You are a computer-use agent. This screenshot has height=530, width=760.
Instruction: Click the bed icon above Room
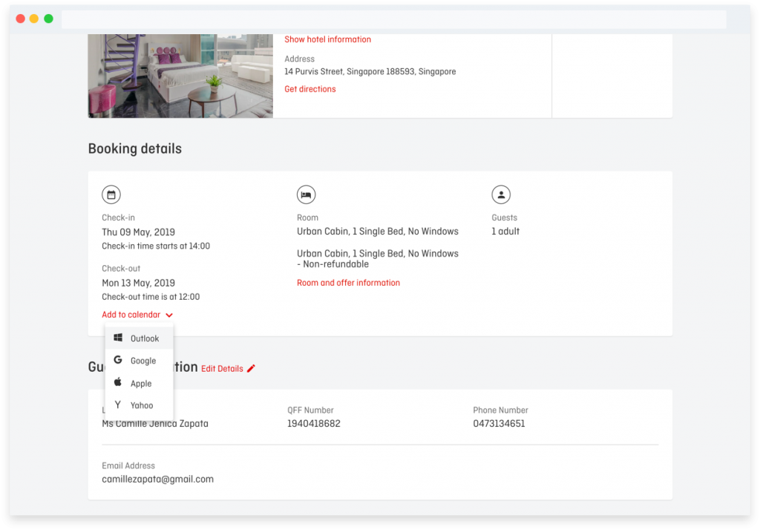click(306, 195)
